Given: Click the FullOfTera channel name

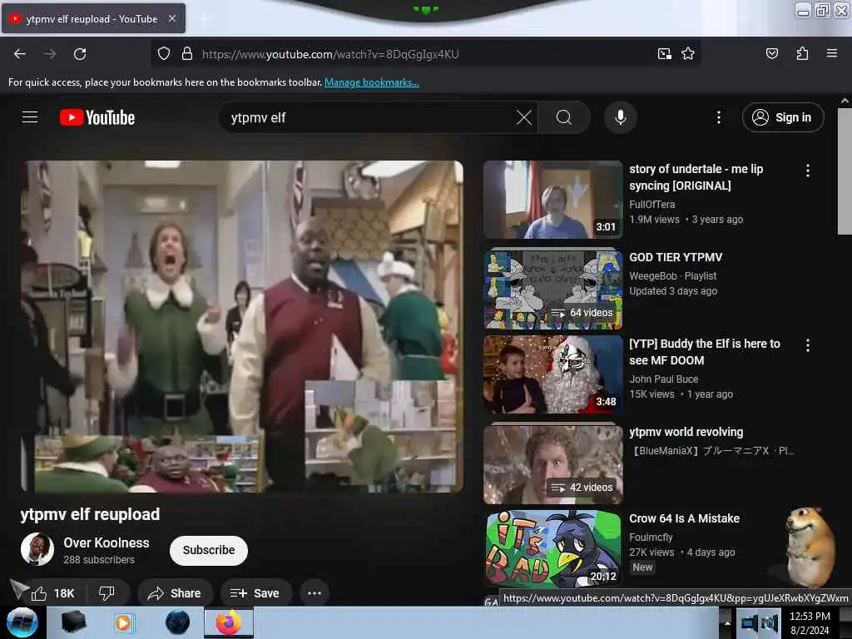Looking at the screenshot, I should click(x=652, y=205).
